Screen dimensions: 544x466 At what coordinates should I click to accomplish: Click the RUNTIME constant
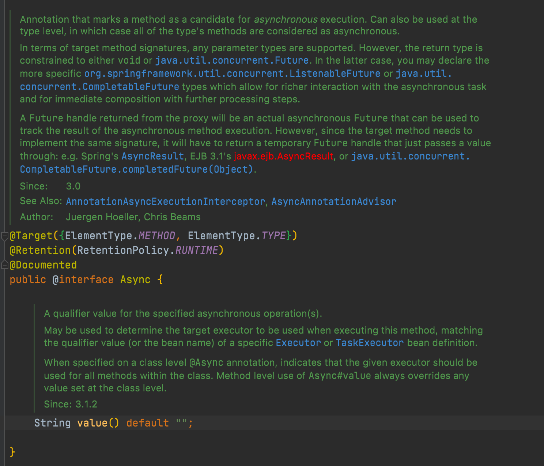coord(196,250)
